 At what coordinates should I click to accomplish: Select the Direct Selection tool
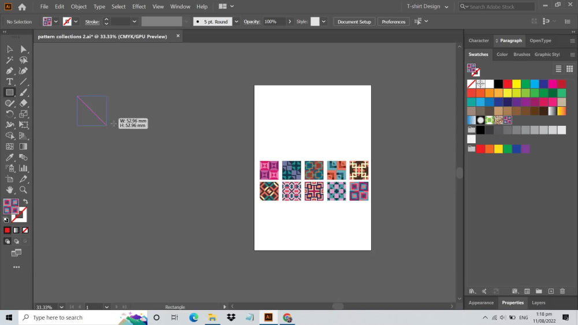click(x=23, y=49)
